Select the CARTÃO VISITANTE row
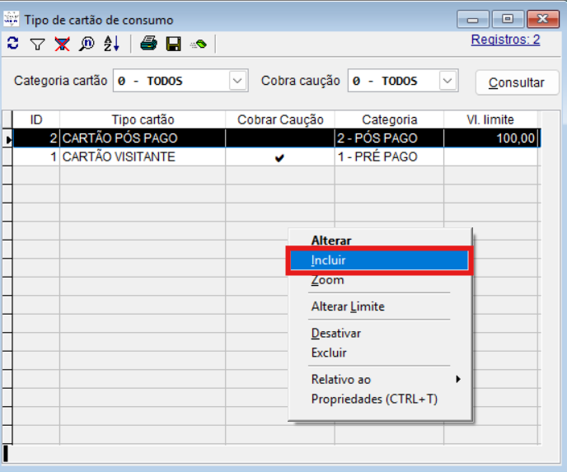The height and width of the screenshot is (472, 567). pyautogui.click(x=119, y=157)
